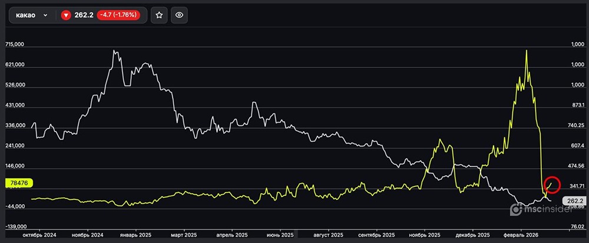Click the 715,000 left axis label
The width and height of the screenshot is (589, 243).
pyautogui.click(x=16, y=45)
